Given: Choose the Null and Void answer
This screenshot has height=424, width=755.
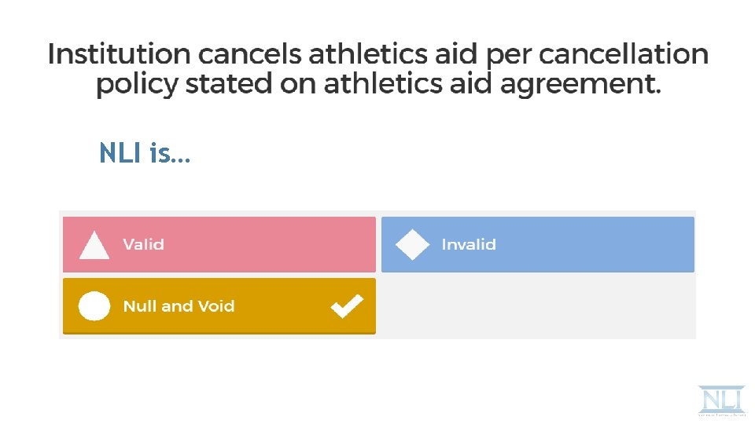Looking at the screenshot, I should (x=219, y=305).
